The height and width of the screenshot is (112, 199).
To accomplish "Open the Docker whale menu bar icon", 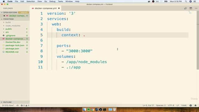I will 149,1.
